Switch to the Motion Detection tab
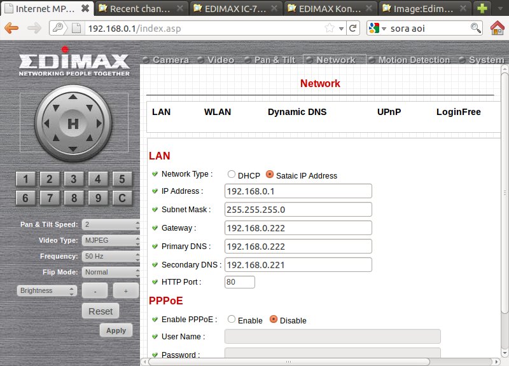 (x=413, y=60)
